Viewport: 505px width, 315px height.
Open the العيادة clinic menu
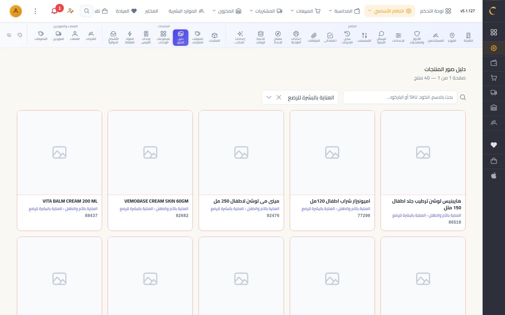pyautogui.click(x=126, y=11)
